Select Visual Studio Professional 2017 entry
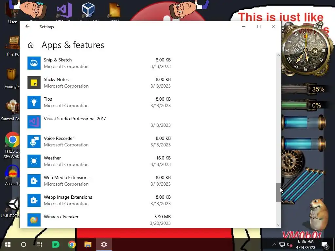 tap(99, 122)
